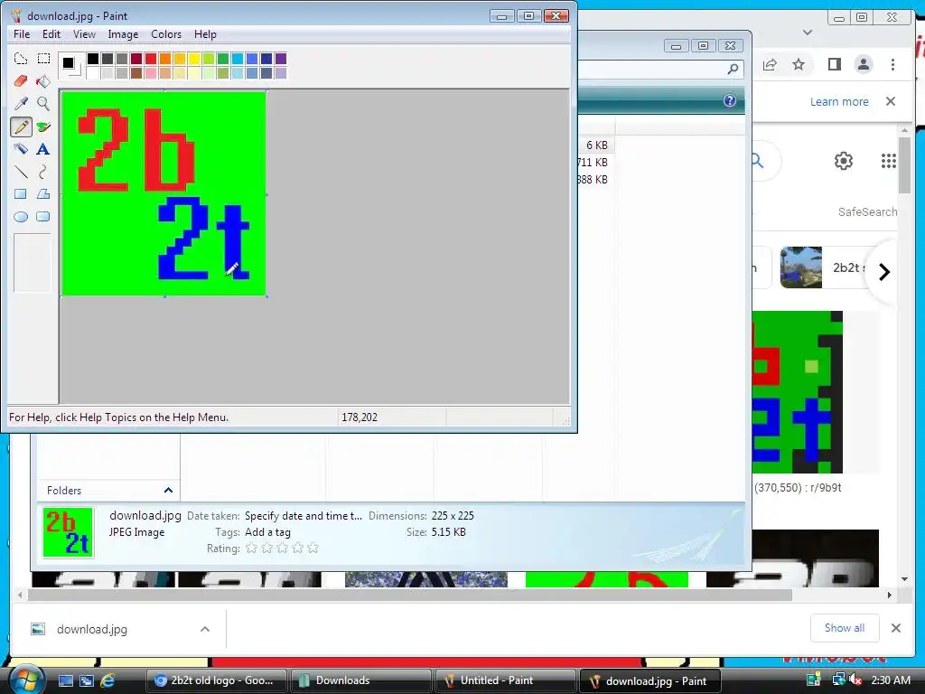Image resolution: width=925 pixels, height=694 pixels.
Task: Open Google quick settings gear
Action: [844, 161]
